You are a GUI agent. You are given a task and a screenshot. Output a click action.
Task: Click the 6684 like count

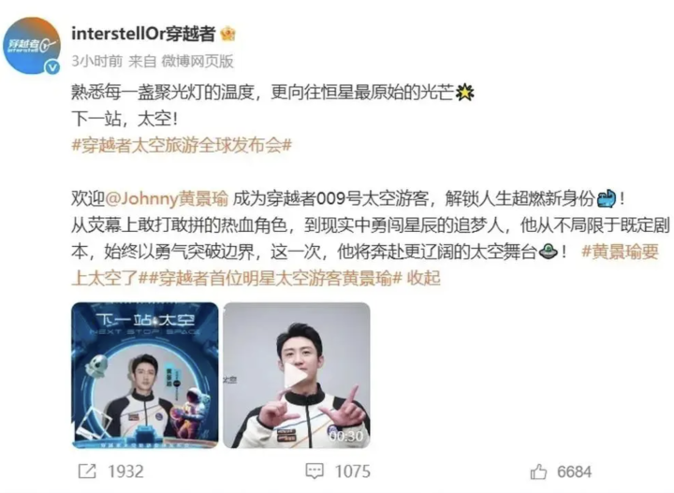pyautogui.click(x=574, y=471)
